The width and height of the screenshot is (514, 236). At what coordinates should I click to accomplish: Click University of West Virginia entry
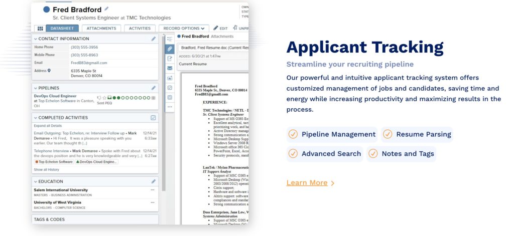(95, 205)
